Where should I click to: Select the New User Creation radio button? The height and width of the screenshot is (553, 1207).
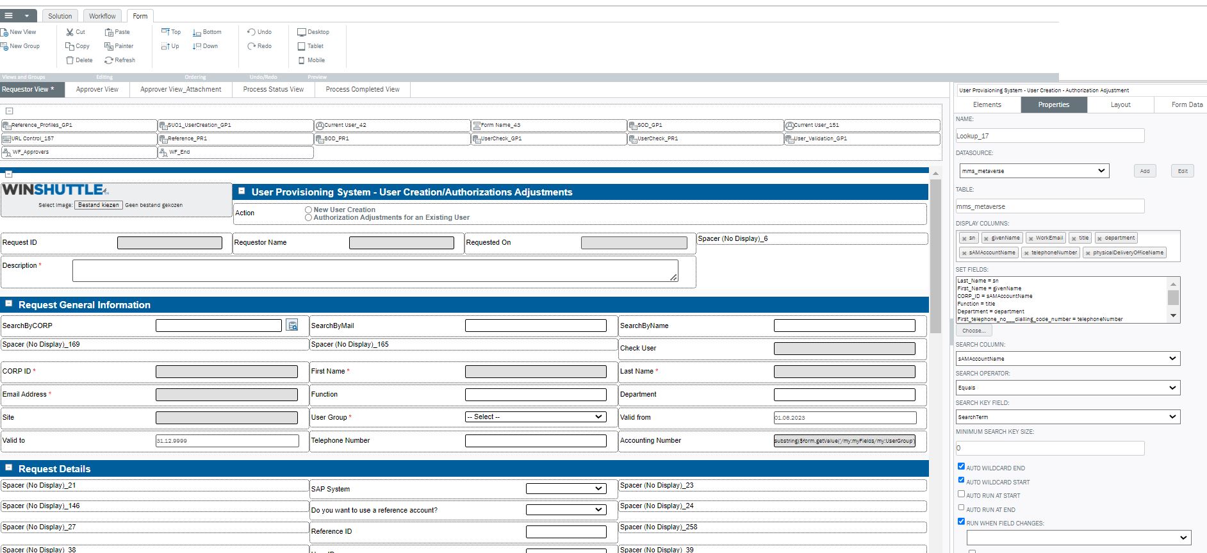pyautogui.click(x=308, y=210)
